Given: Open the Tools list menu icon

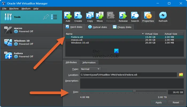Looking at the screenshot, I should tap(54, 17).
